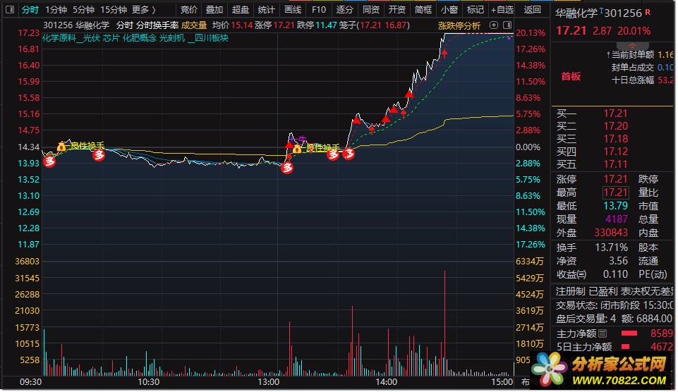Click the 开资 toolbar button
This screenshot has height=392, width=678.
[397, 9]
